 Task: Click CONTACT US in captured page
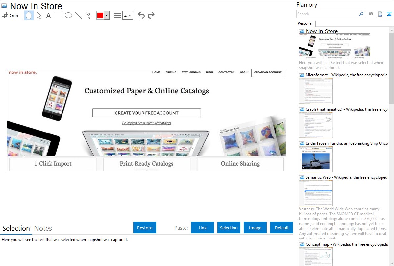pyautogui.click(x=226, y=72)
